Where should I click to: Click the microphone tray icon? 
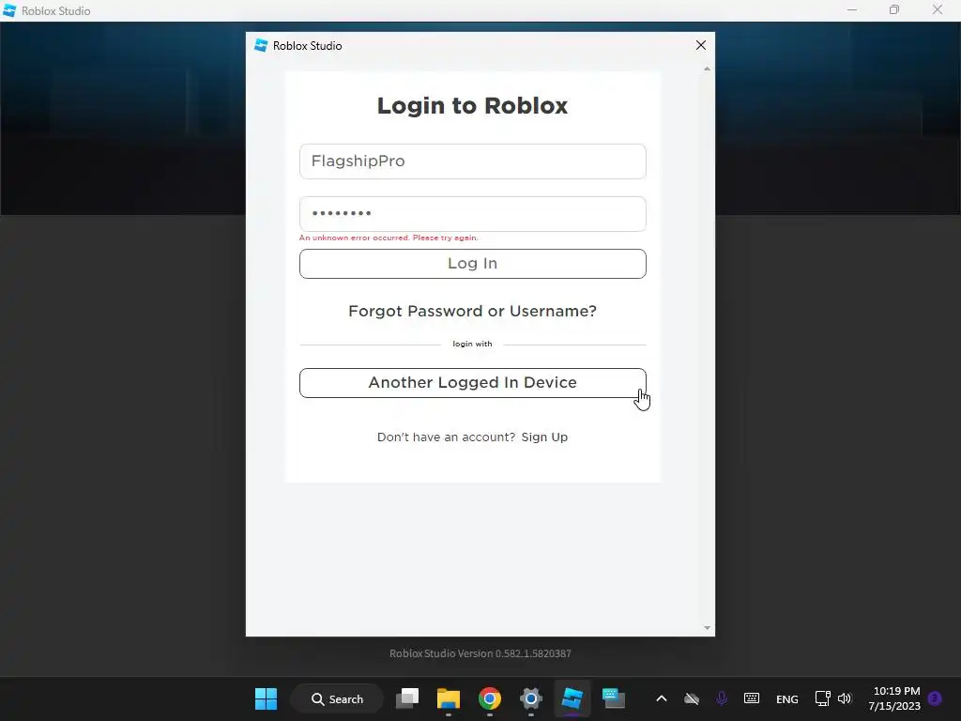[x=722, y=698]
